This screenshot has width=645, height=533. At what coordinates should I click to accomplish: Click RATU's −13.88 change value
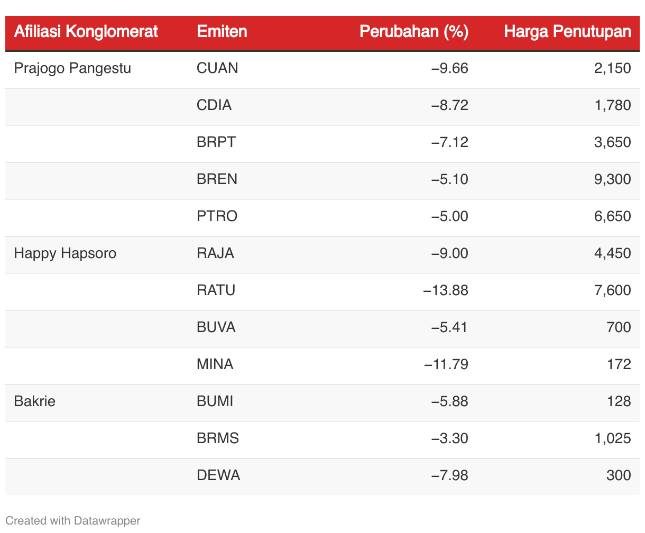pyautogui.click(x=446, y=290)
